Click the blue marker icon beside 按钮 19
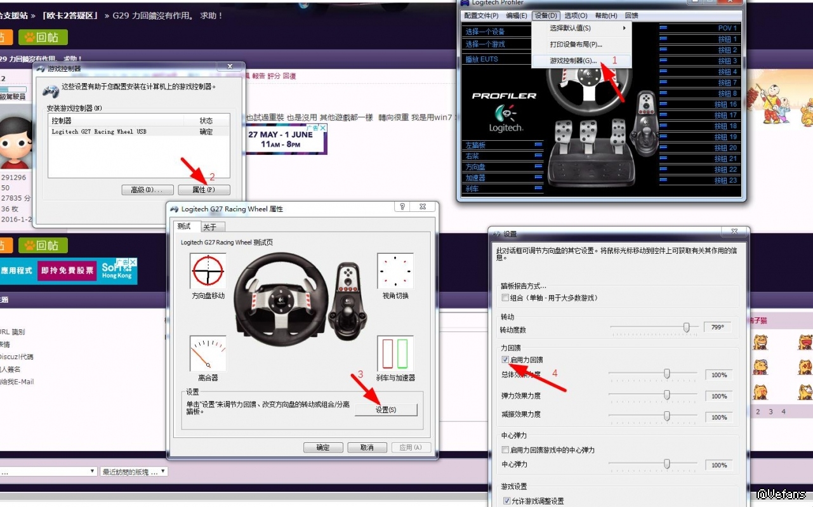This screenshot has height=507, width=813. 663,136
